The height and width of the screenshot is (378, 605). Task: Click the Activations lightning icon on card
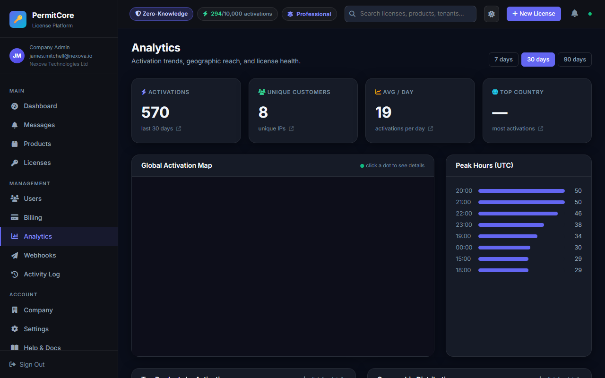(x=144, y=92)
